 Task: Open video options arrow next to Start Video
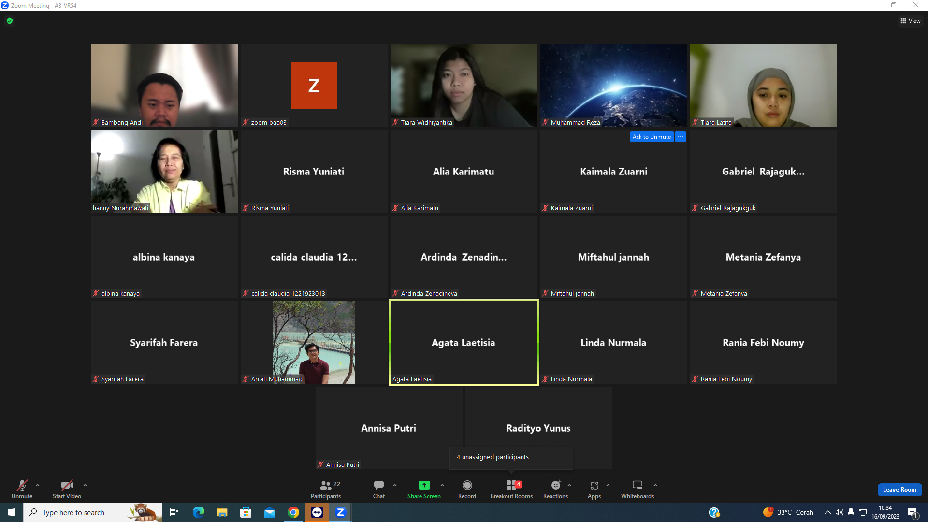[85, 485]
